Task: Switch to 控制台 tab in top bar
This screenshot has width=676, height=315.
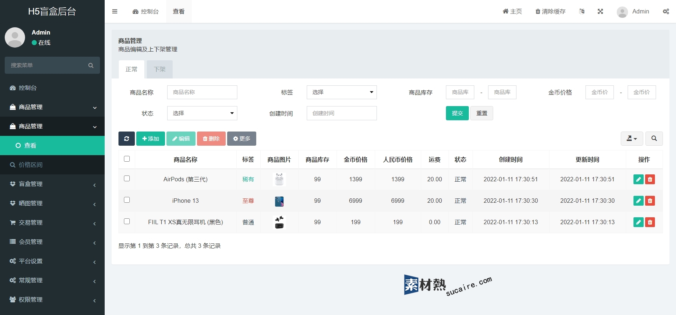Action: (x=146, y=11)
